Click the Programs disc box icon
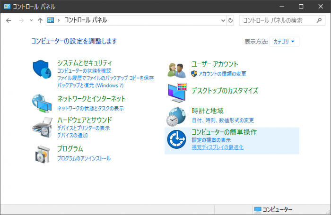The image size is (331, 215). (43, 154)
